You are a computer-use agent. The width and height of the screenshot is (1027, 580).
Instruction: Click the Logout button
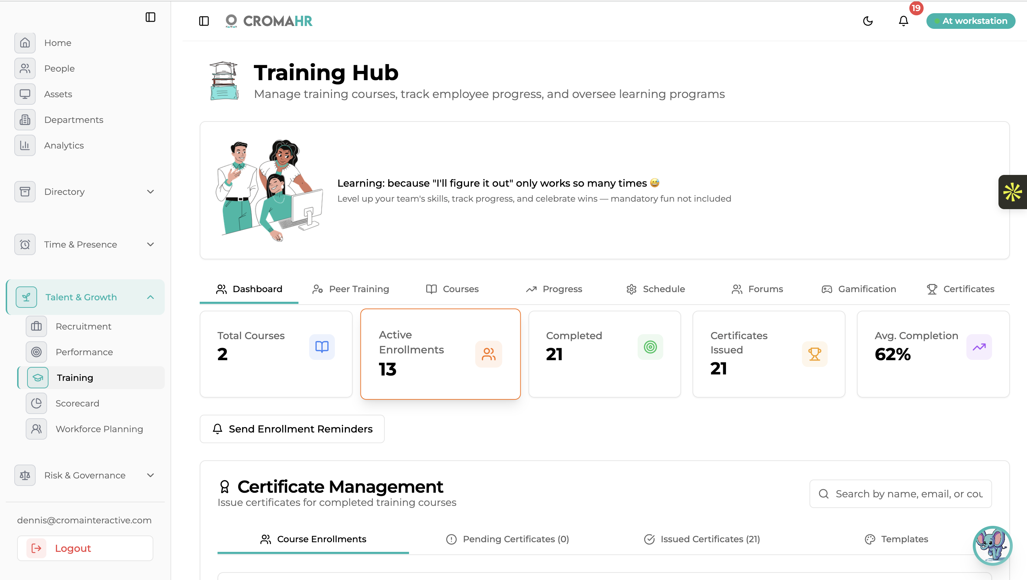tap(85, 548)
